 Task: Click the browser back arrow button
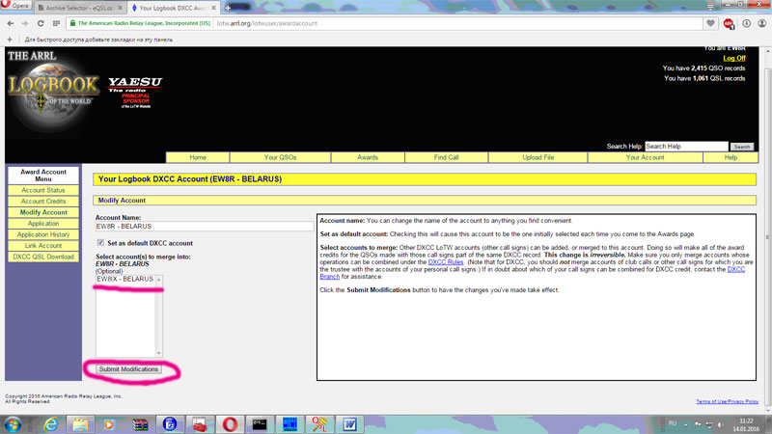[11, 23]
